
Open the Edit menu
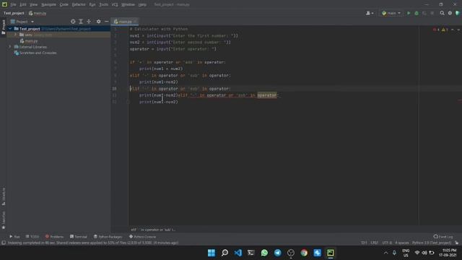(23, 4)
